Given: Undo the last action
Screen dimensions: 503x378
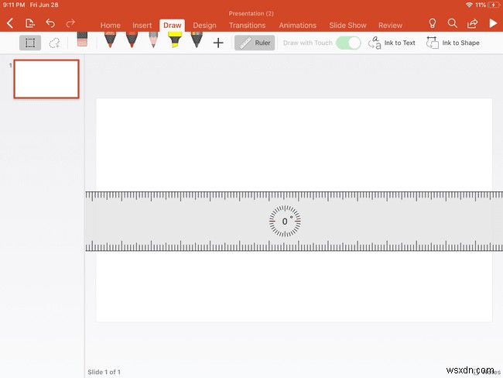Looking at the screenshot, I should pyautogui.click(x=50, y=23).
